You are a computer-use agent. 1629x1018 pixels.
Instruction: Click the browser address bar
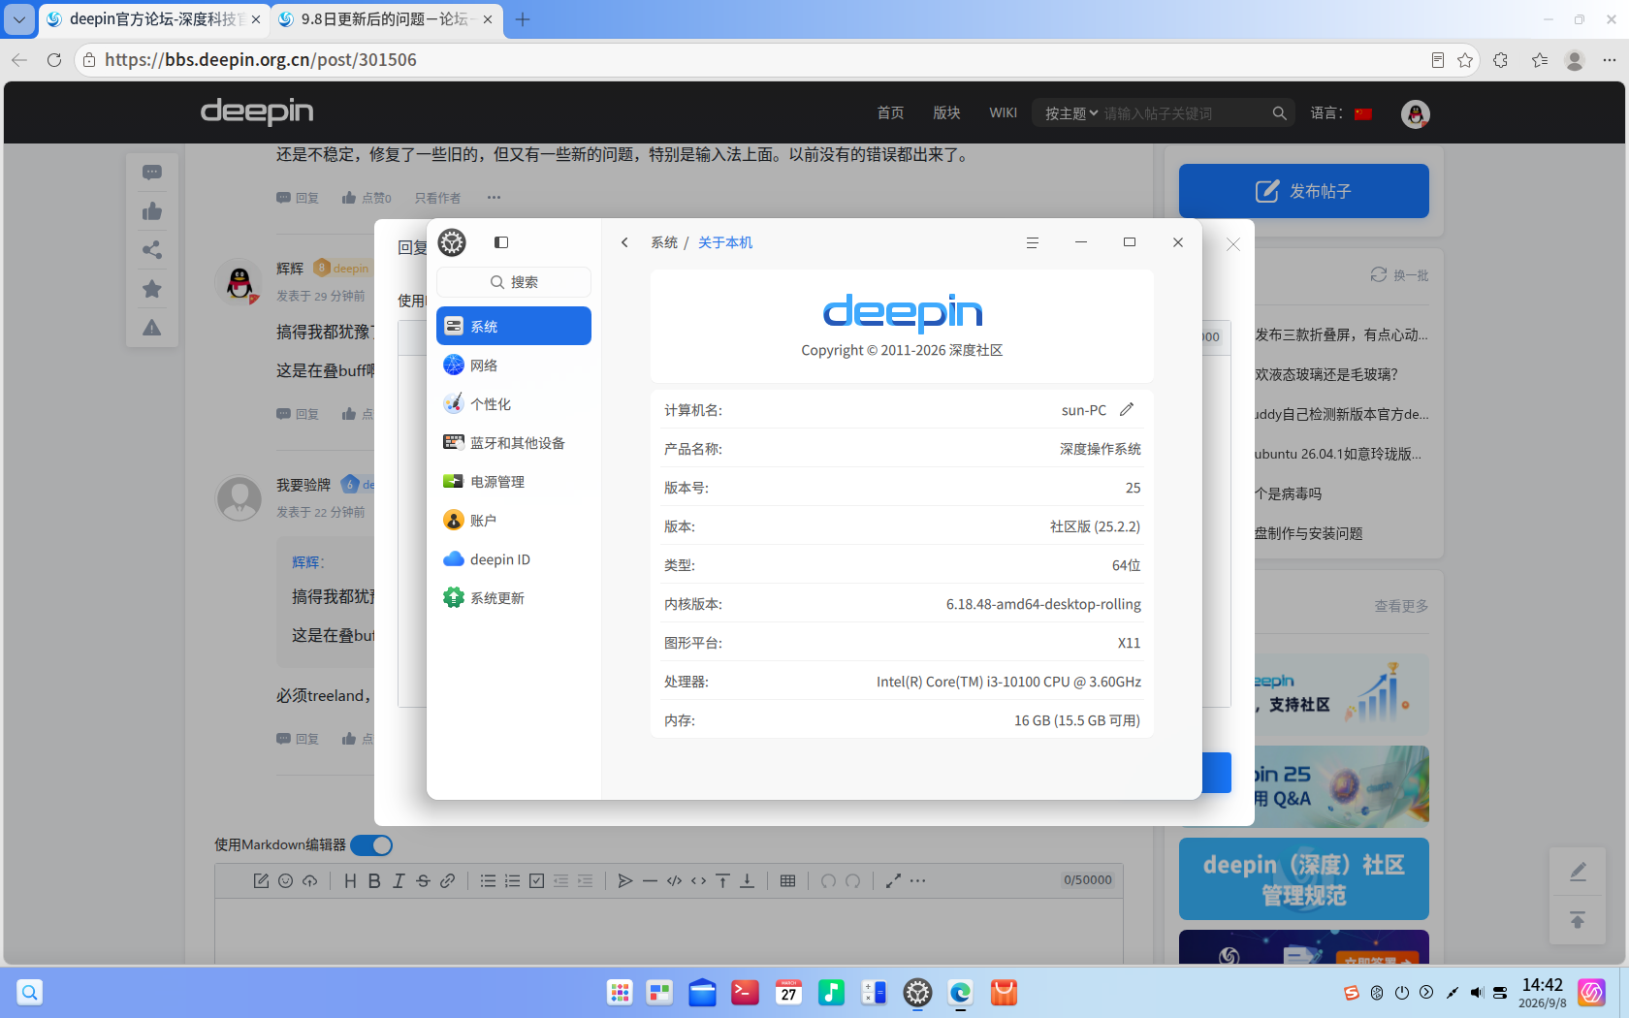point(756,60)
